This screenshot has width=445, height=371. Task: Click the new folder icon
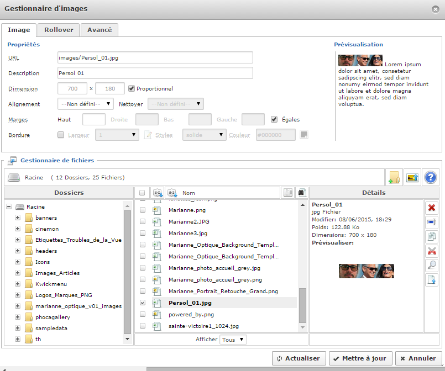coord(394,177)
